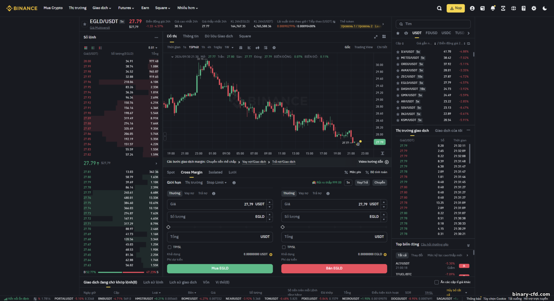
Task: Open the search icon in top navigation
Action: click(439, 8)
